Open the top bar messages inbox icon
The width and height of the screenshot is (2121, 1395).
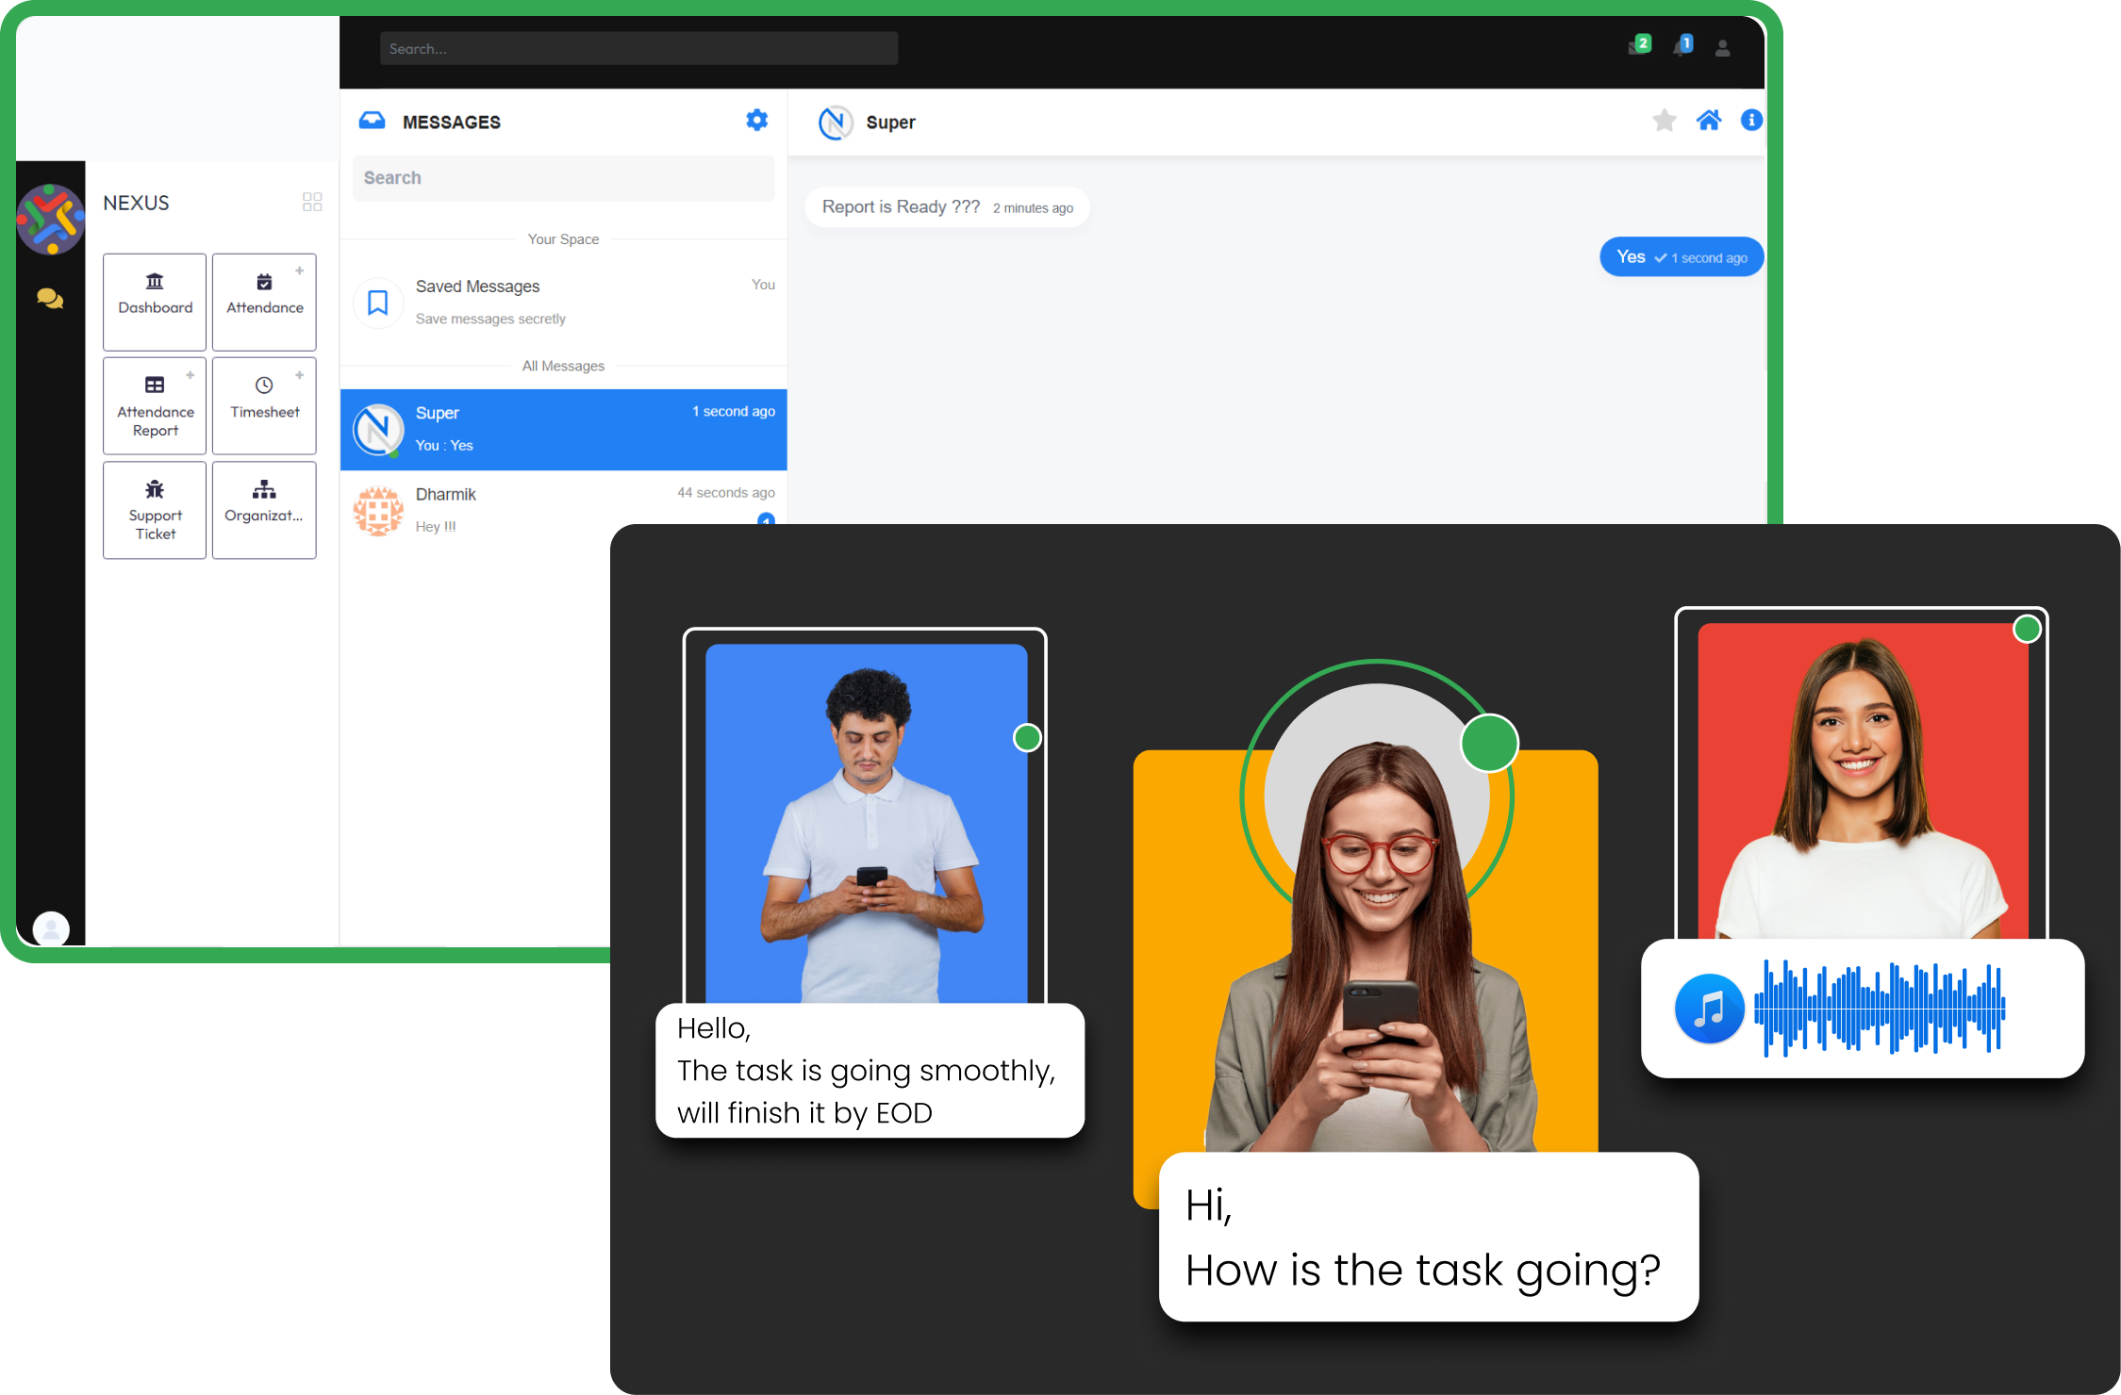click(x=1638, y=46)
